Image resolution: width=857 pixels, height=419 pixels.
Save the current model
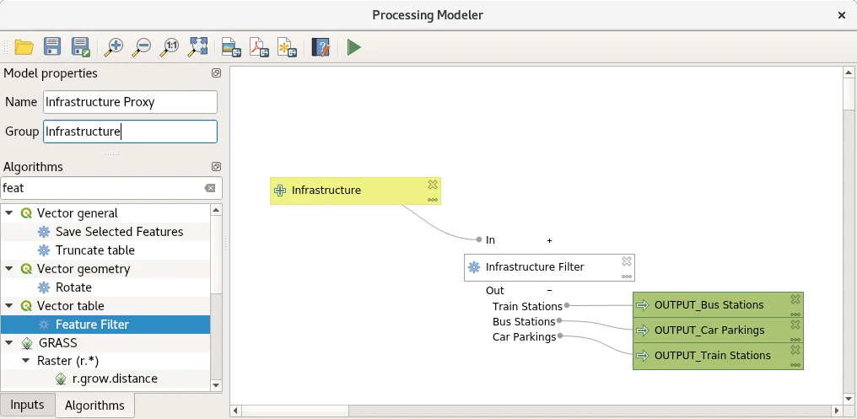point(52,47)
